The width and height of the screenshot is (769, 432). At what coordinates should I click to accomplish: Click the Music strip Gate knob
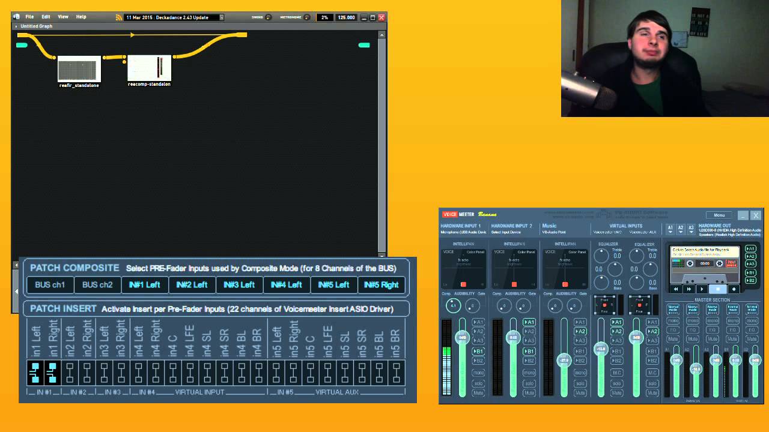pos(575,306)
